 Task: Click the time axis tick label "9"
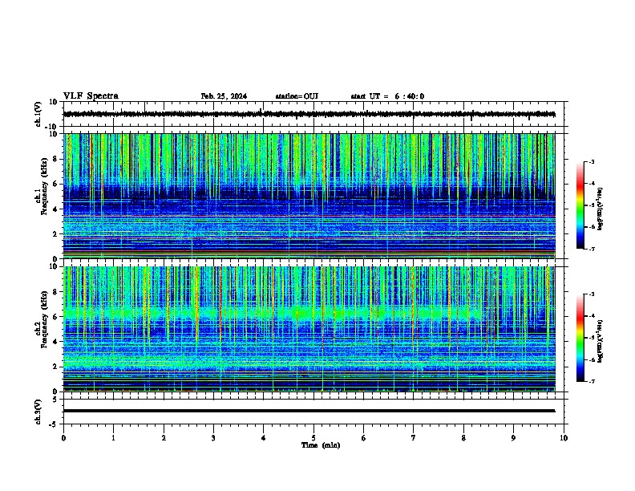coord(513,438)
